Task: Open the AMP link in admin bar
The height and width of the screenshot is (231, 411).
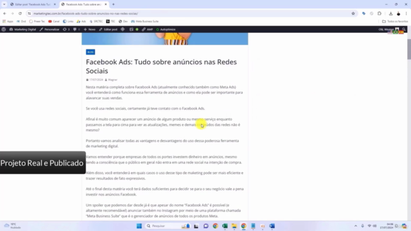Action: 147,30
